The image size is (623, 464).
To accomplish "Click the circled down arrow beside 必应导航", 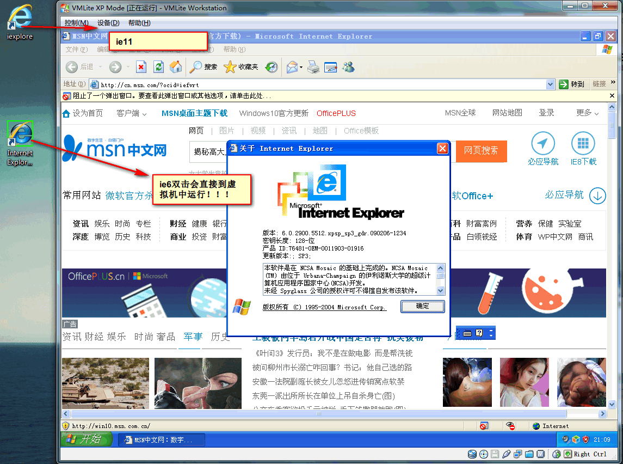I will (597, 196).
